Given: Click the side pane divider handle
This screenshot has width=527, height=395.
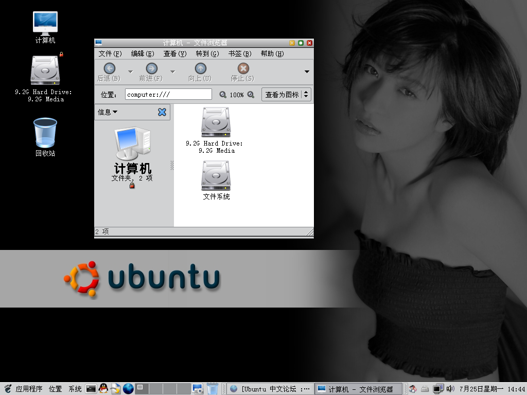Looking at the screenshot, I should [x=172, y=165].
